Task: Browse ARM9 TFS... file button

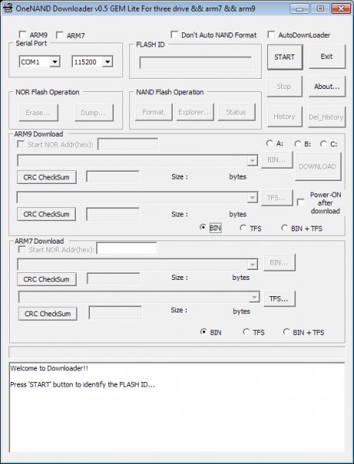Action: tap(277, 198)
